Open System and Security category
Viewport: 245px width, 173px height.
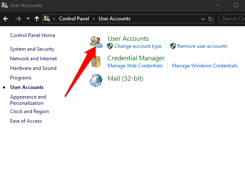(x=32, y=49)
